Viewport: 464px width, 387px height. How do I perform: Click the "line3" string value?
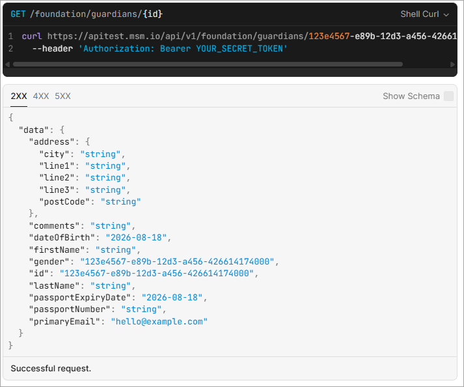point(105,190)
